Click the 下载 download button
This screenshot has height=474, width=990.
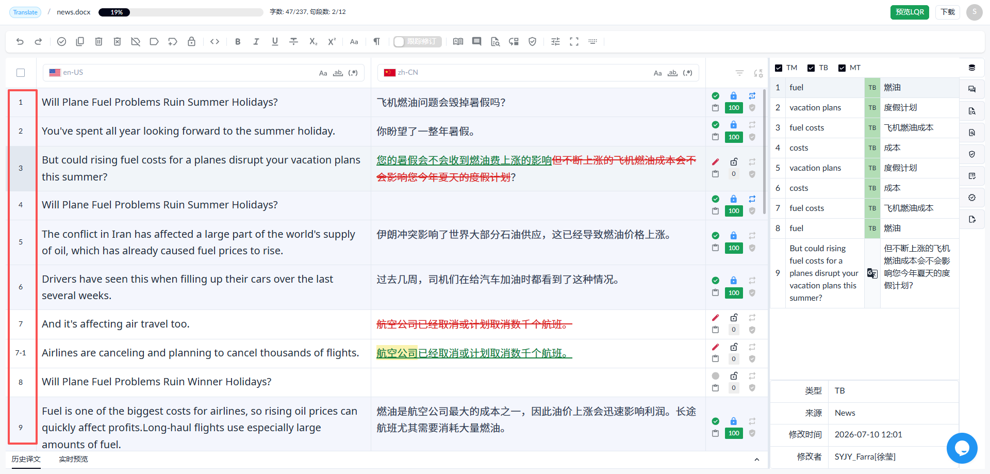tap(948, 12)
